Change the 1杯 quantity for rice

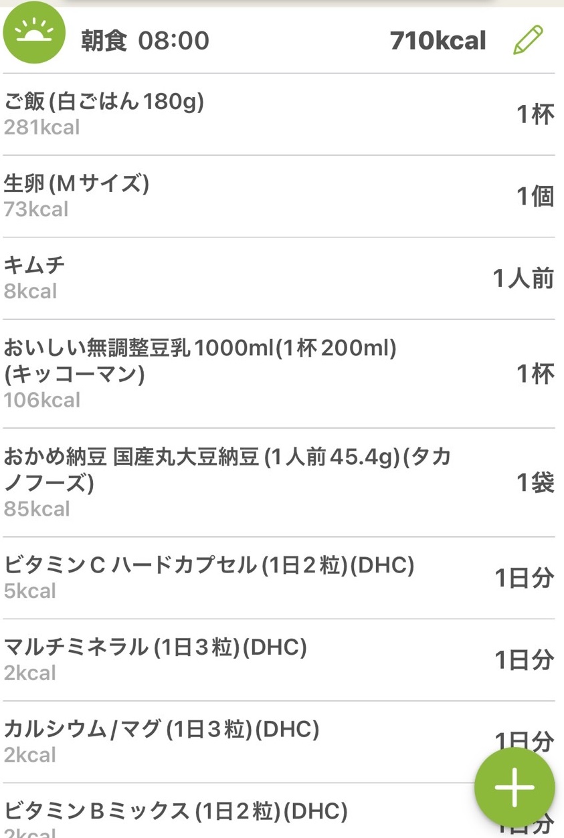point(535,114)
